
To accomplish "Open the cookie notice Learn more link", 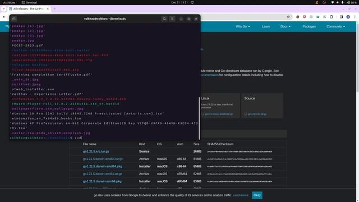I will coord(241,195).
